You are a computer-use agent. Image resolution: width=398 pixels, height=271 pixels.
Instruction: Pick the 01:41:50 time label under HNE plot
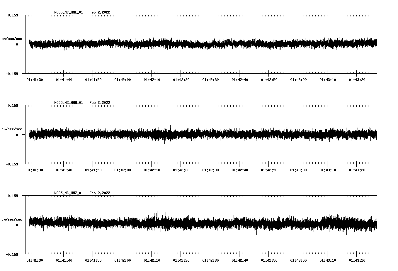click(93, 80)
